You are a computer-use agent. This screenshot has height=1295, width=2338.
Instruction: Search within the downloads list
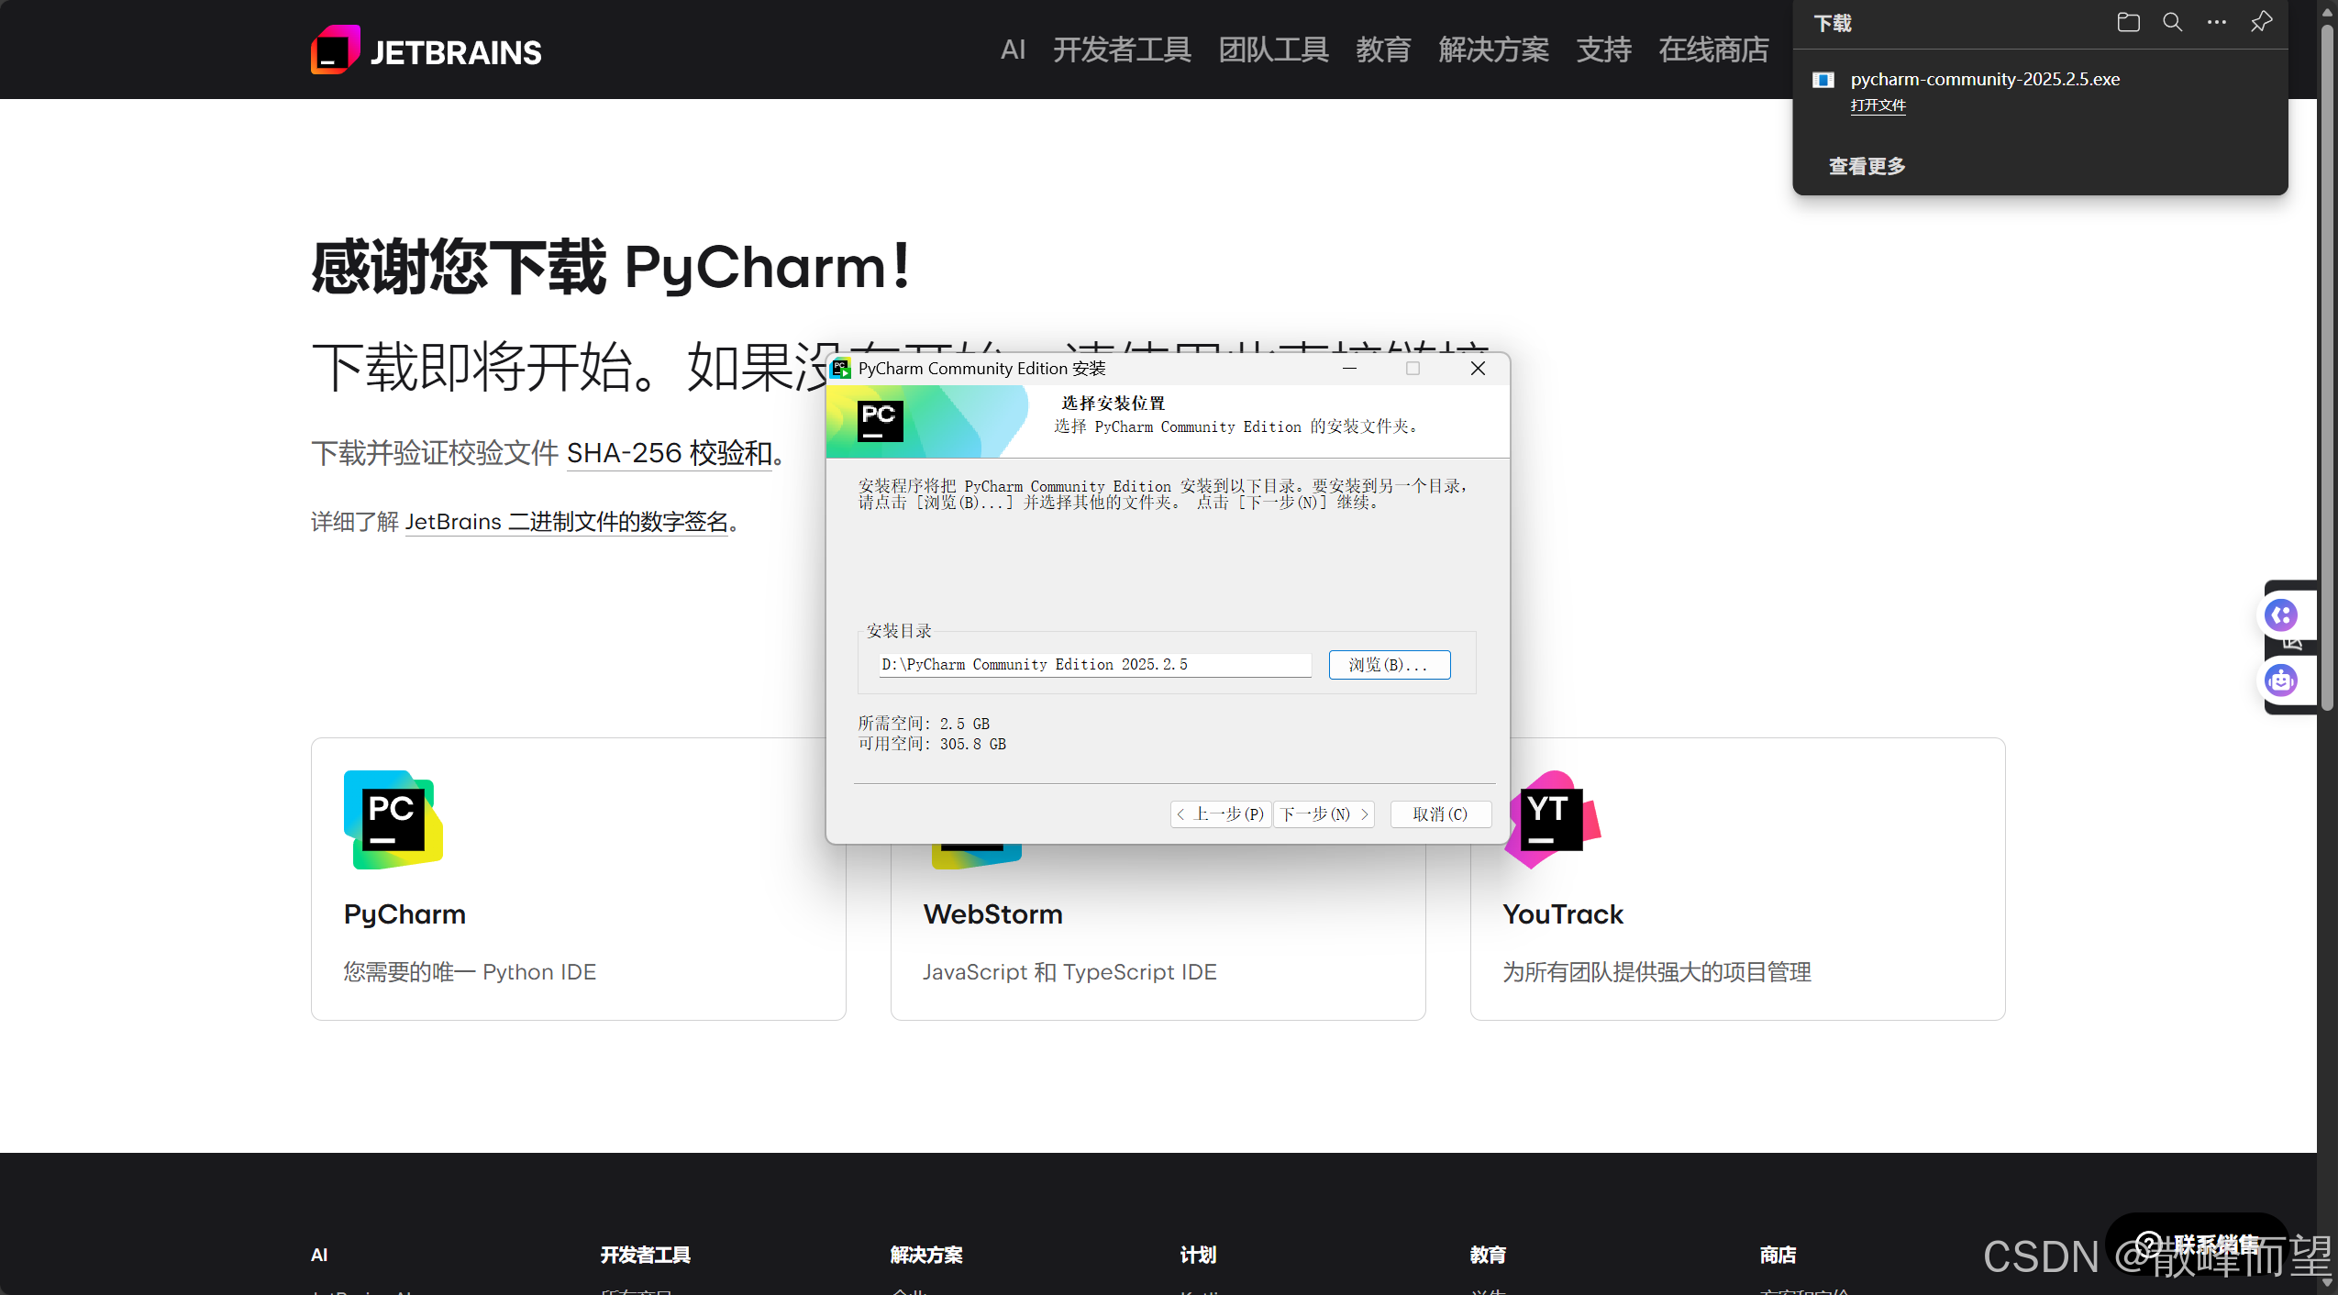point(2172,22)
